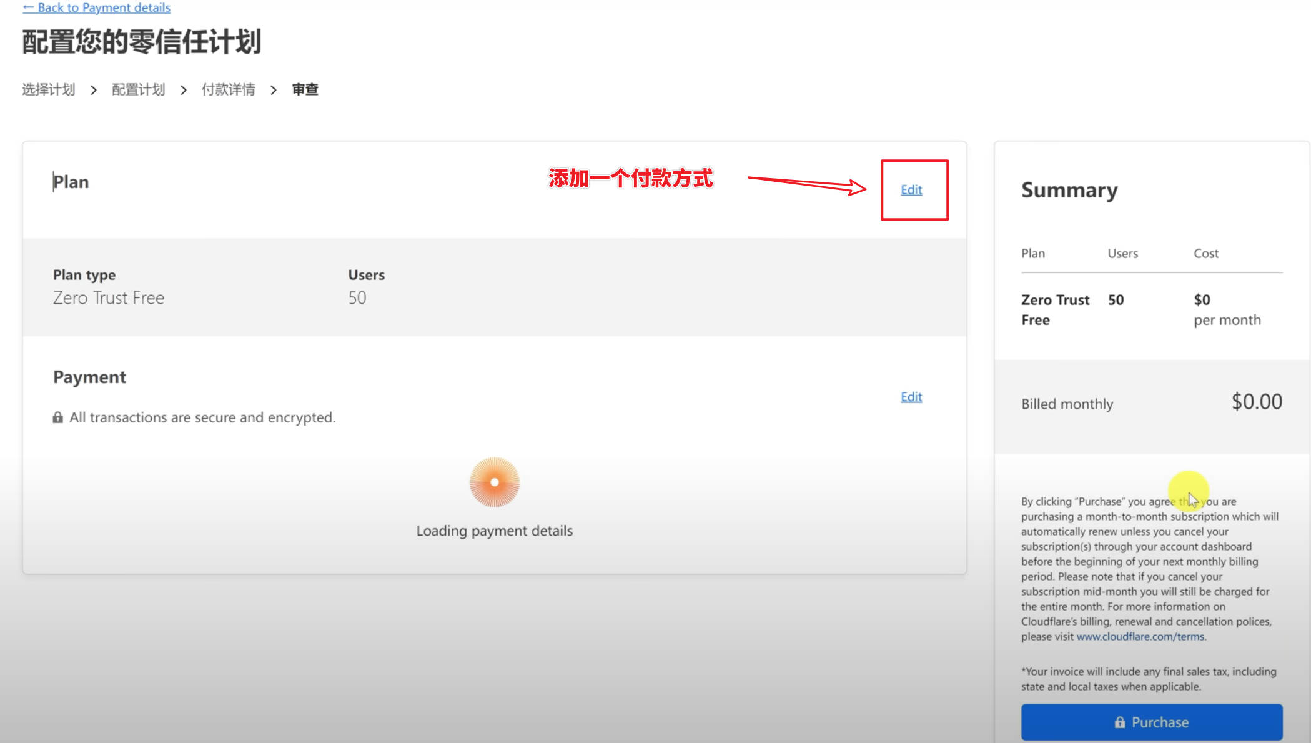
Task: Click the Edit link in Payment section
Action: point(911,397)
